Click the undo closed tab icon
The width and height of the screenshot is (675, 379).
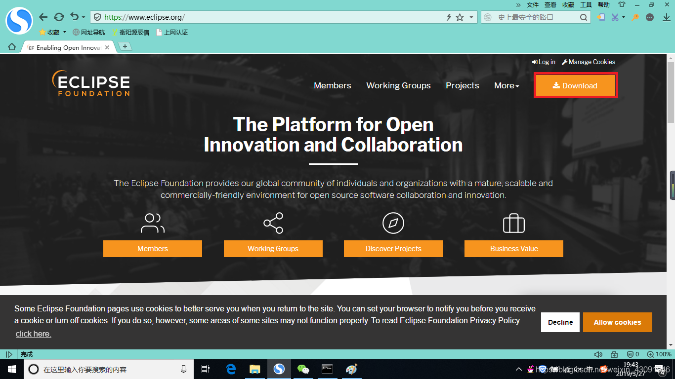click(x=75, y=17)
